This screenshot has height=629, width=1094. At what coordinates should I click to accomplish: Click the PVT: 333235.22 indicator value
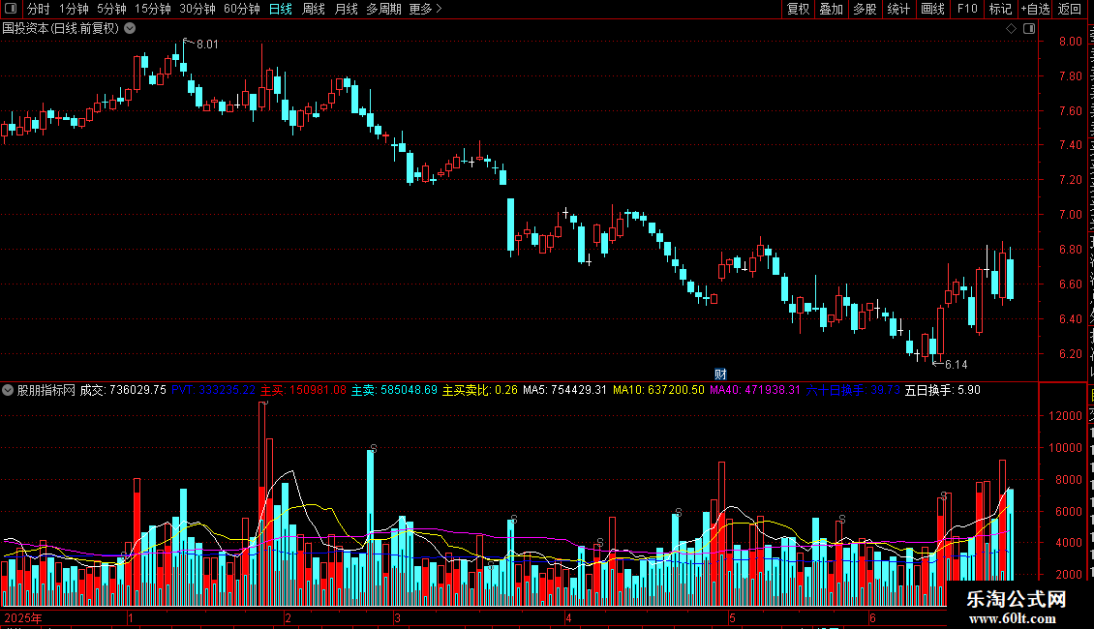(x=214, y=390)
